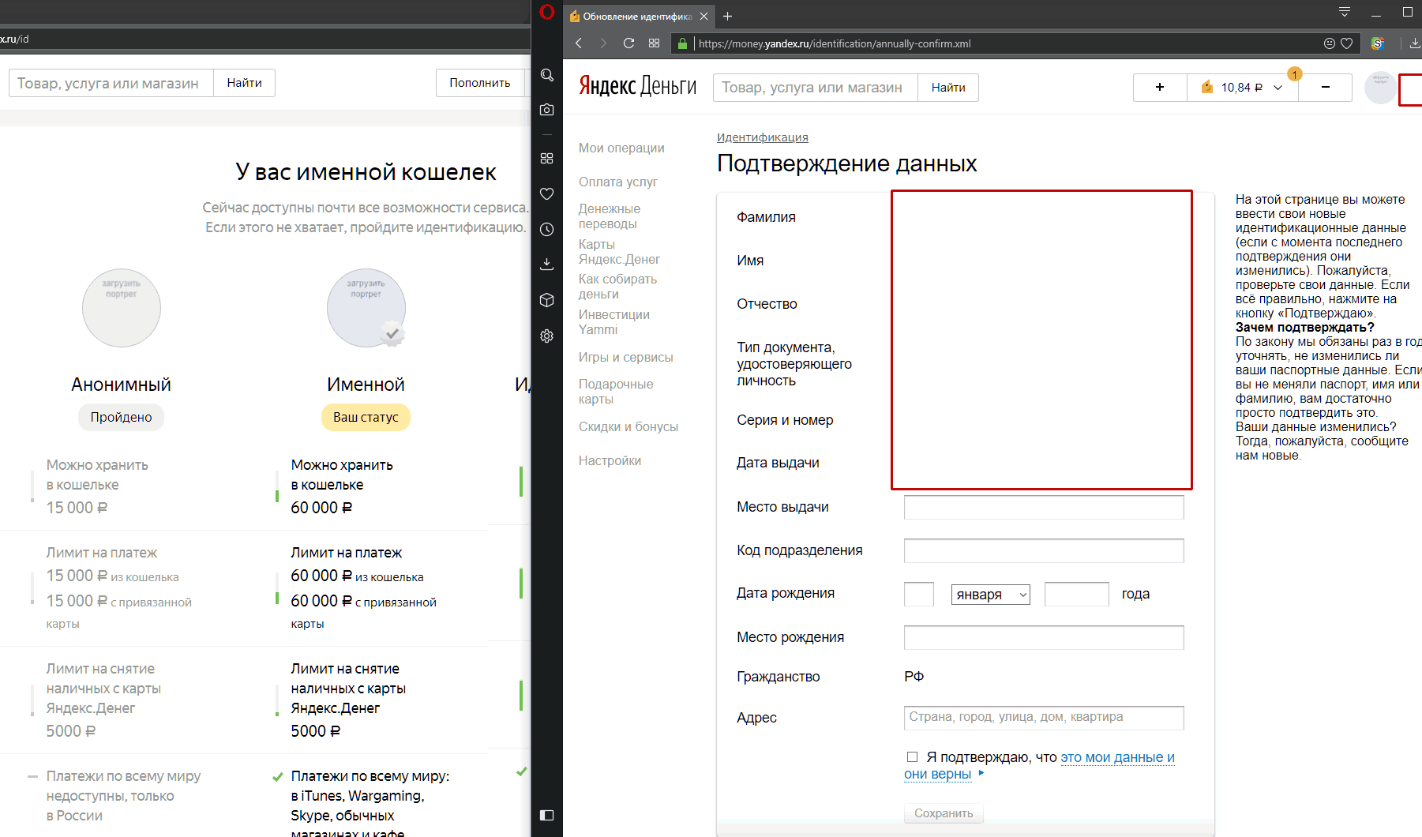Check the 'Я подтверждаю' confirmation checkbox
The width and height of the screenshot is (1422, 837).
[x=912, y=757]
